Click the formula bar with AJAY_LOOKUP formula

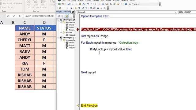point(40,16)
